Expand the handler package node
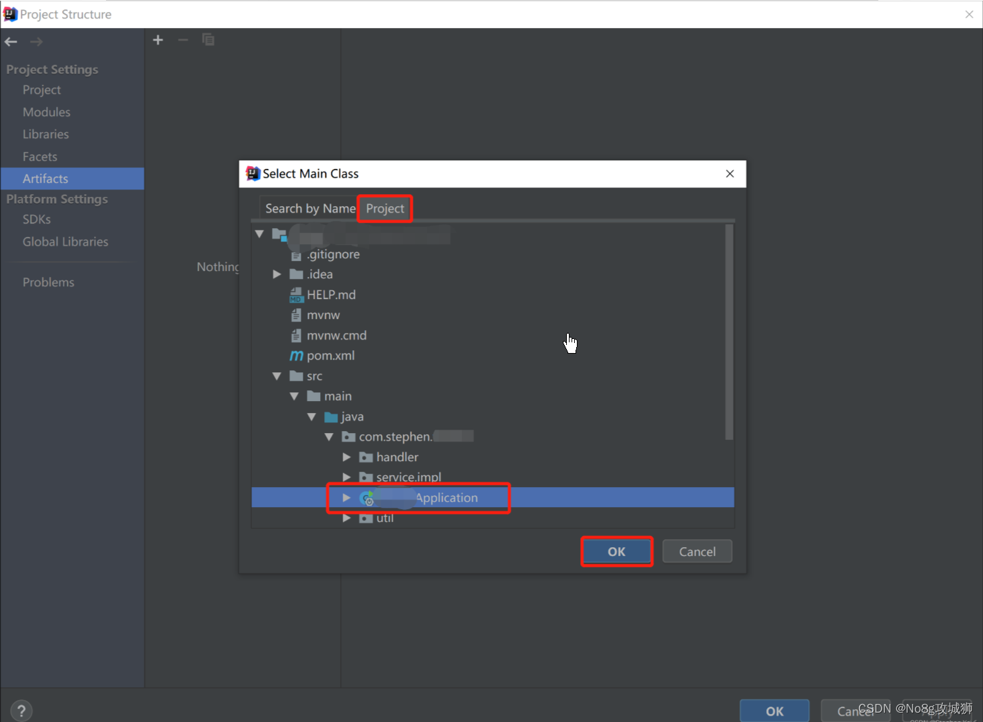983x722 pixels. tap(346, 457)
